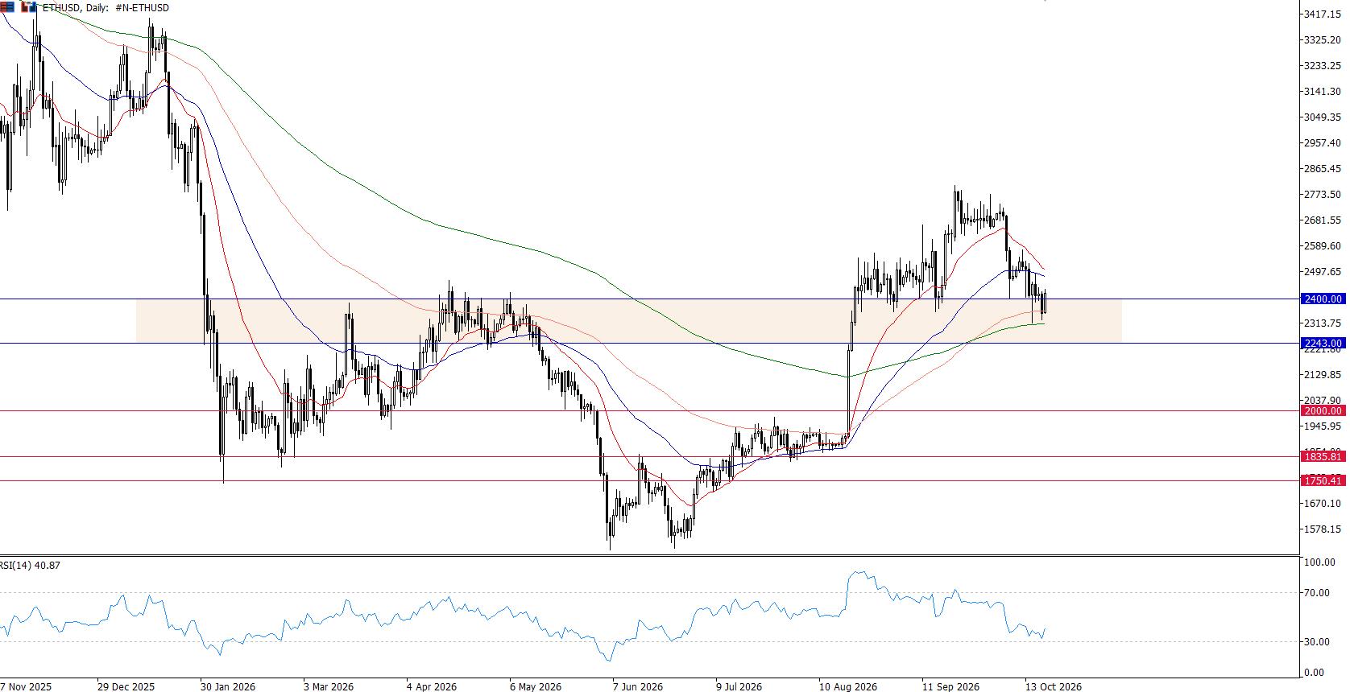Image resolution: width=1350 pixels, height=692 pixels.
Task: Click the 1945.95 price on the scale
Action: click(1323, 426)
